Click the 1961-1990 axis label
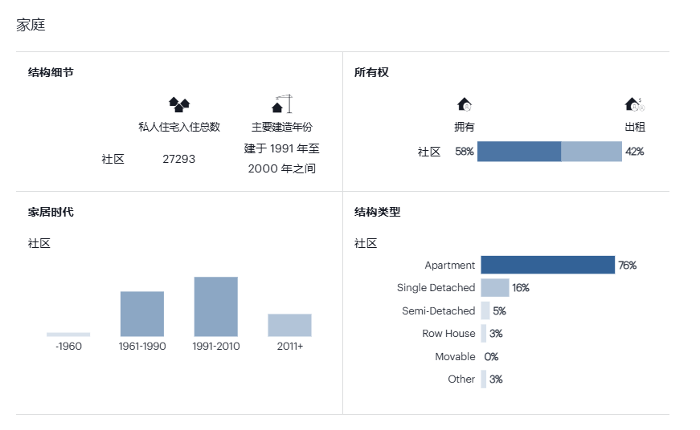 pos(142,347)
